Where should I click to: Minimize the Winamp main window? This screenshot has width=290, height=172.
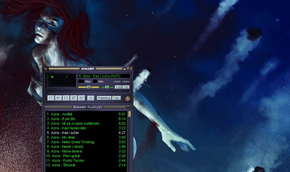point(125,69)
